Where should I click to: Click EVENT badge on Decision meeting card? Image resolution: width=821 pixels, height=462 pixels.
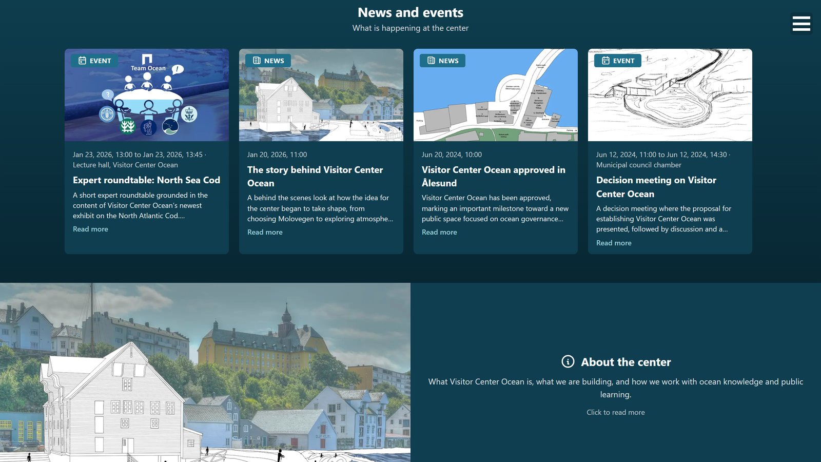[618, 61]
